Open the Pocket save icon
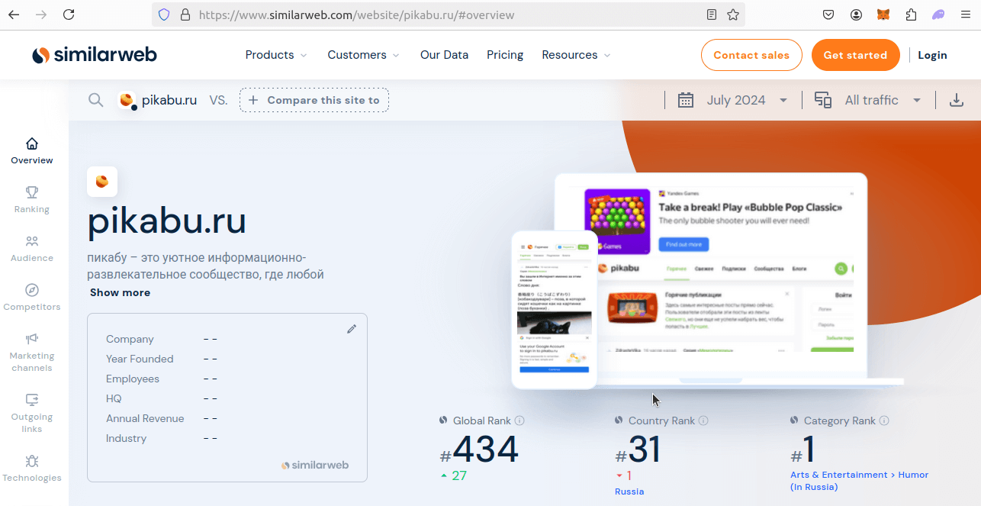The height and width of the screenshot is (506, 981). point(829,15)
